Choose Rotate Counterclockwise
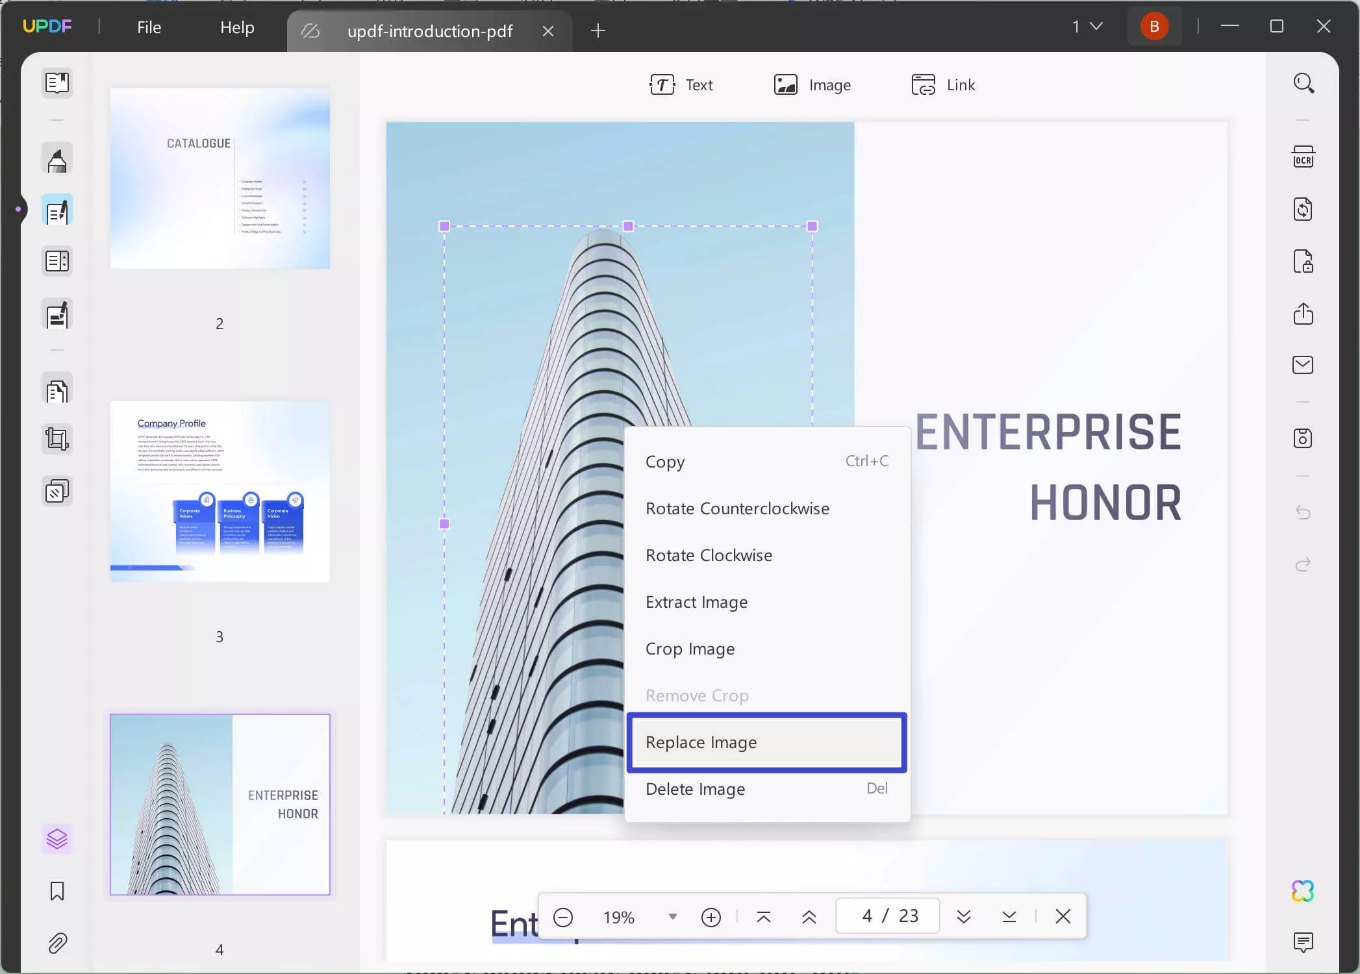The image size is (1360, 974). coord(767,508)
